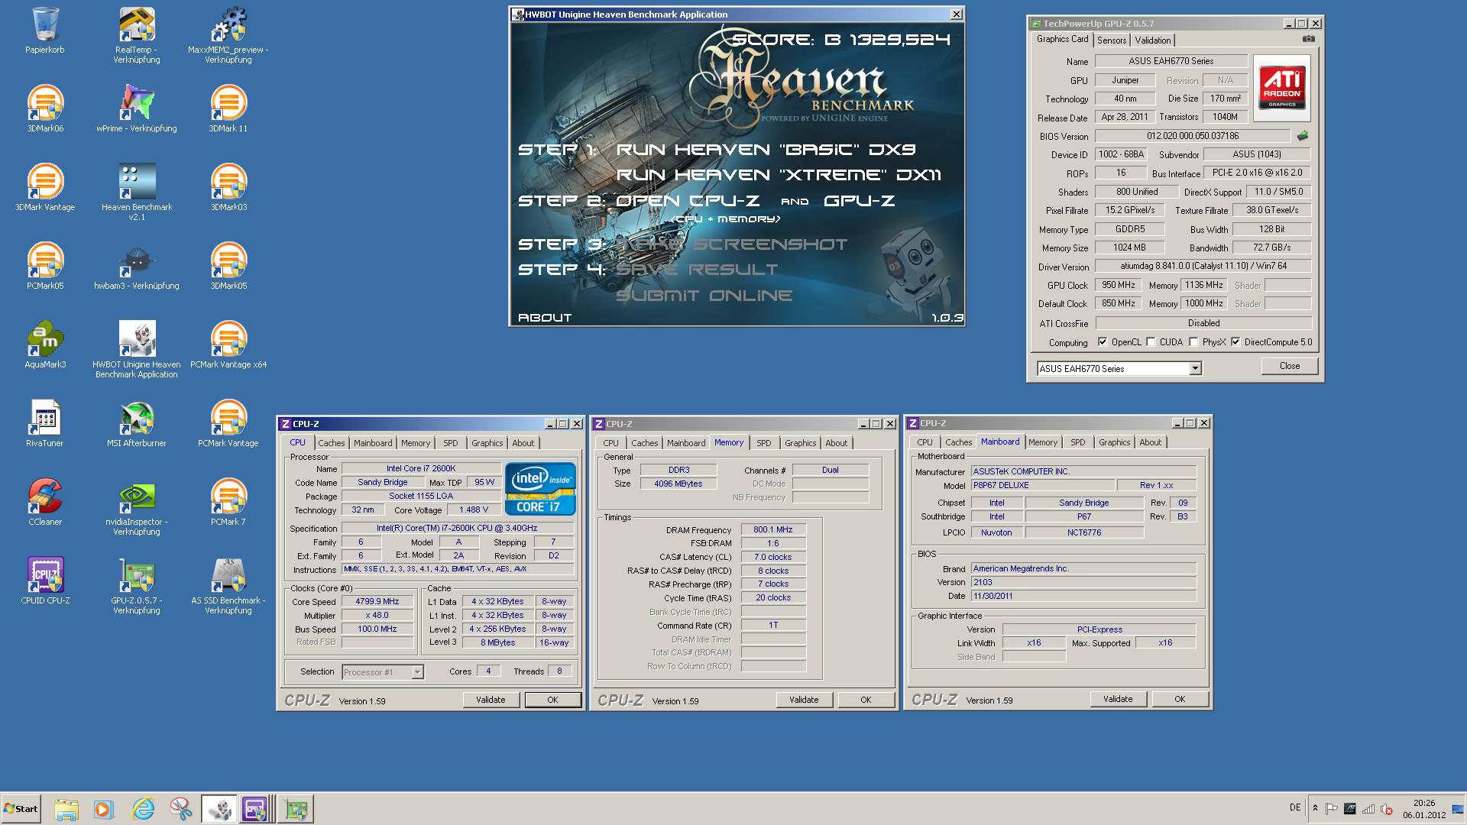Open MaxxMEM2_preview shortcut icon

(228, 35)
